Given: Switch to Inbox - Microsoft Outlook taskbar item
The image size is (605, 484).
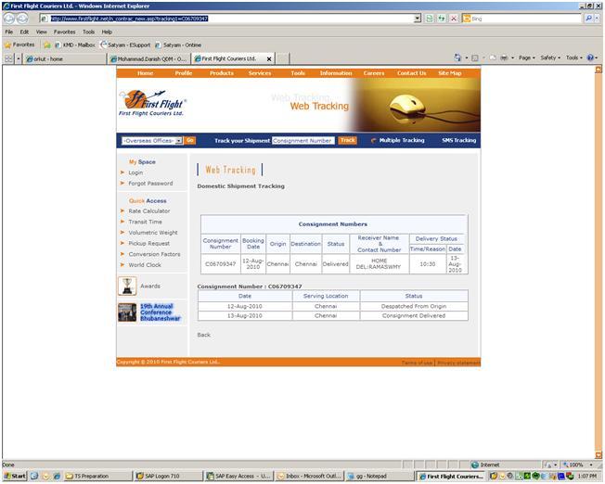Looking at the screenshot, I should 309,477.
